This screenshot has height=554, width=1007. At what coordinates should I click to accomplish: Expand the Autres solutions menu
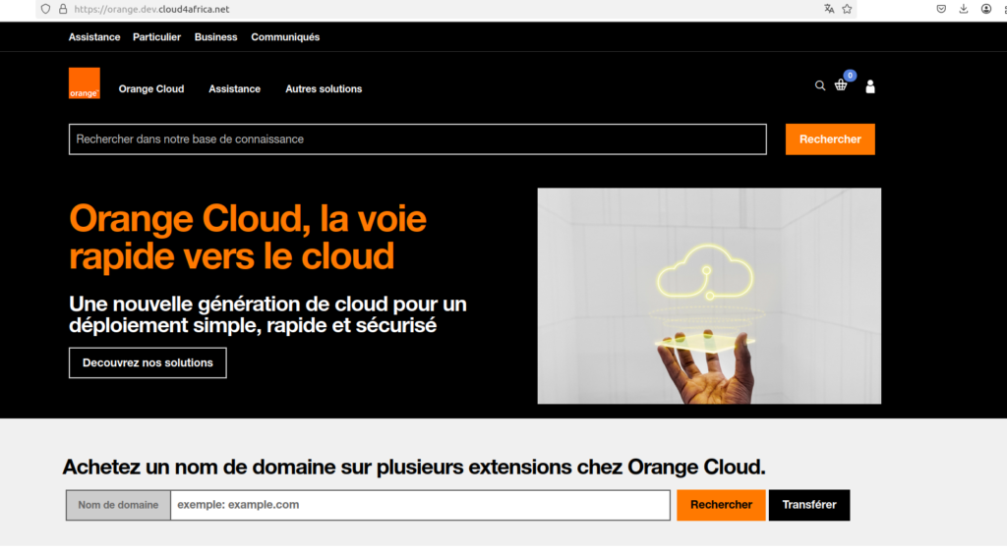[324, 88]
